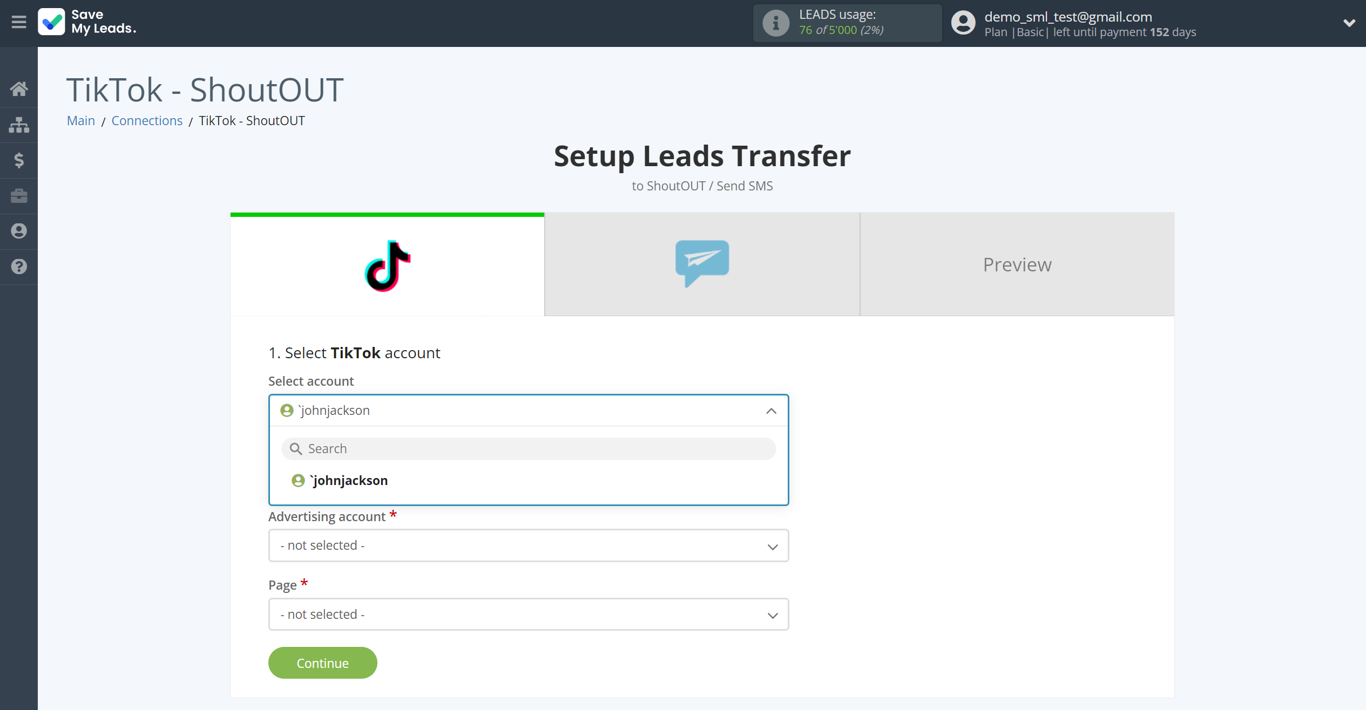
Task: Click the info icon next to LEADS usage
Action: click(x=775, y=23)
